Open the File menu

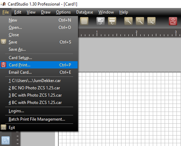6,12
